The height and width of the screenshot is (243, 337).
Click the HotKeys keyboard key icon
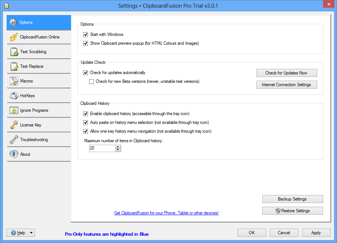coord(14,96)
